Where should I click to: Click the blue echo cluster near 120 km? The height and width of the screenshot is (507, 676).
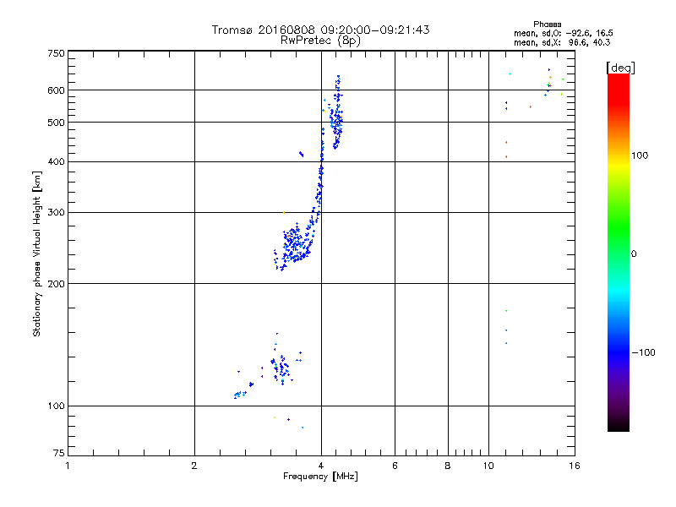pos(281,368)
